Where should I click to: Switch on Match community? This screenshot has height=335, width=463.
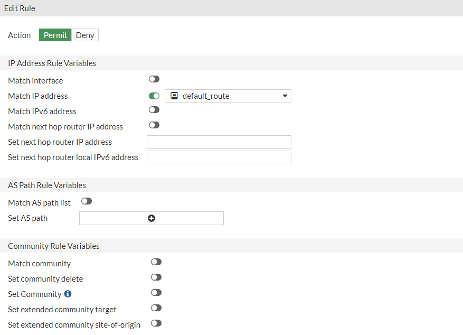pyautogui.click(x=156, y=262)
